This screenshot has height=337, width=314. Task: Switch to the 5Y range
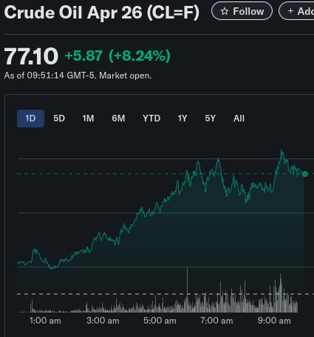(211, 119)
